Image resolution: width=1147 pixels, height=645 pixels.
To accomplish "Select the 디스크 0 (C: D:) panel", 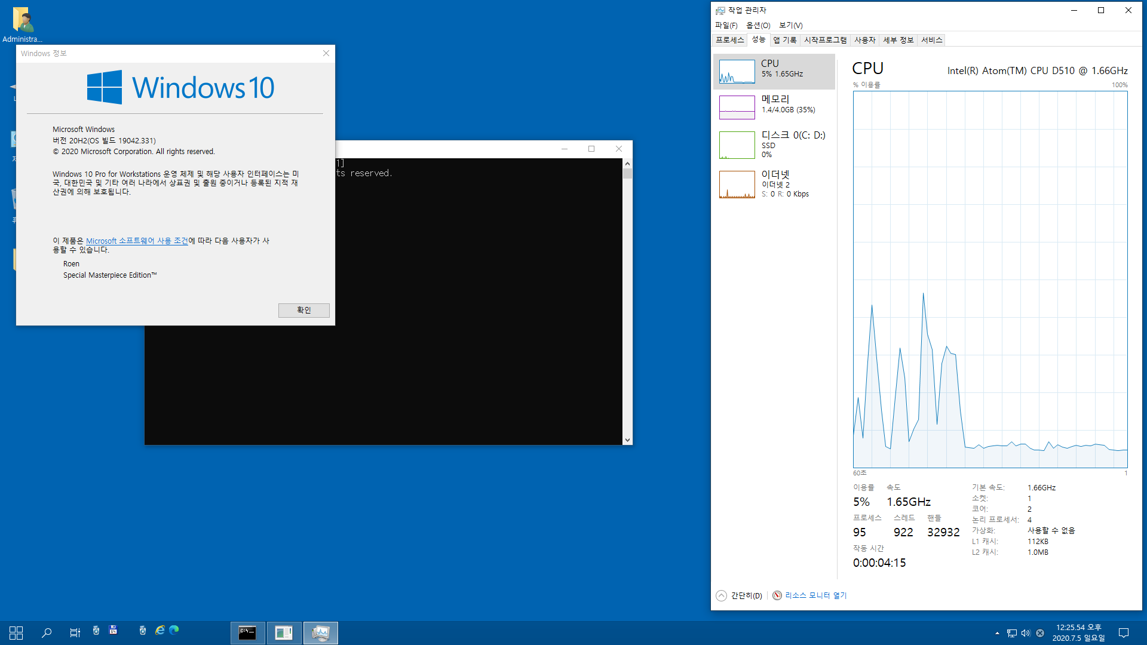I will pos(774,145).
